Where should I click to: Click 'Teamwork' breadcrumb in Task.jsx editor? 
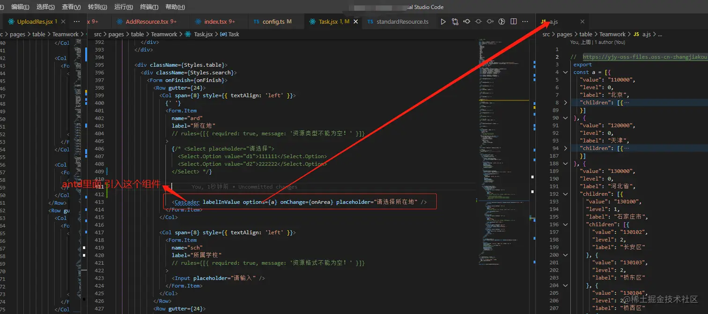pos(164,34)
